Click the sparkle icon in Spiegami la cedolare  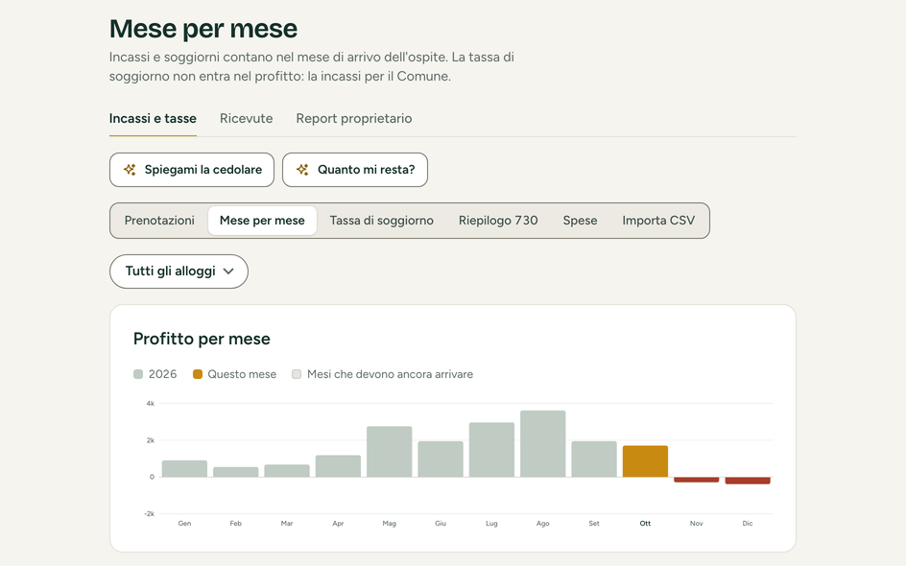[x=130, y=170]
